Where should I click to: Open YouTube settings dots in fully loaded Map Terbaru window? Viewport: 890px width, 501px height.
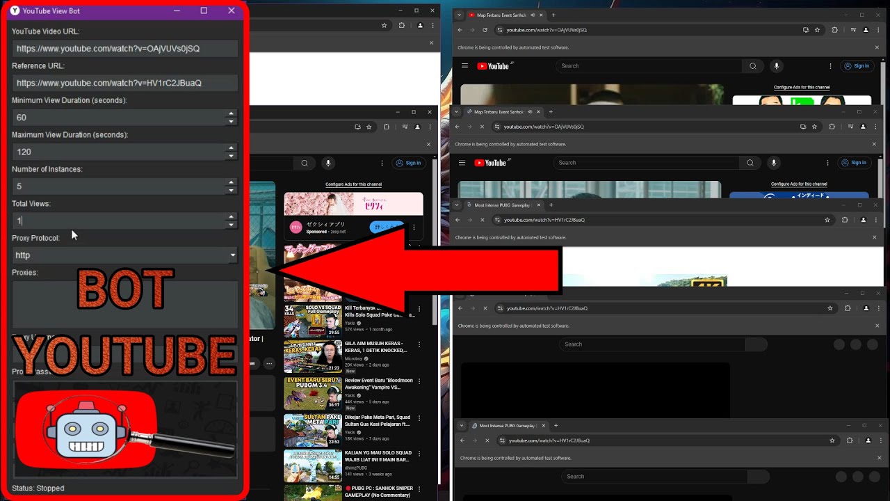tap(830, 66)
